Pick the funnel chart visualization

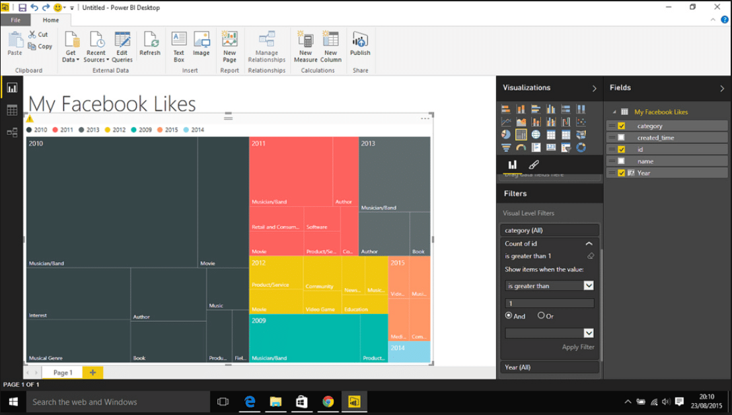[x=506, y=147]
